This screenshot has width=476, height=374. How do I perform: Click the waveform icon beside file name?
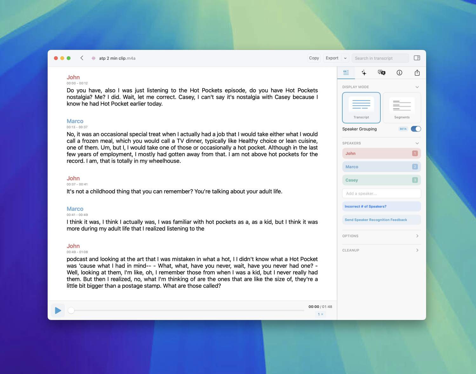pyautogui.click(x=94, y=58)
